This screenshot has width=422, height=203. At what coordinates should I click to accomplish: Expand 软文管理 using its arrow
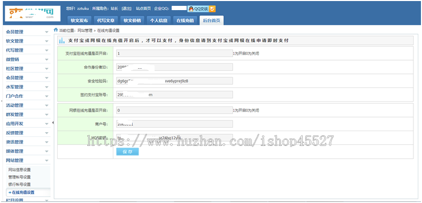[47, 42]
